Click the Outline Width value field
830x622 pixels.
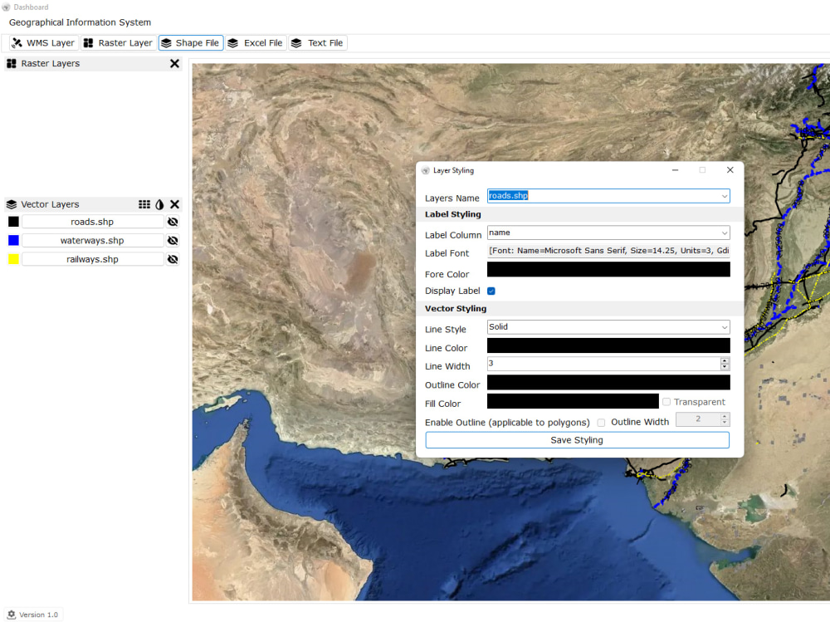(x=698, y=419)
